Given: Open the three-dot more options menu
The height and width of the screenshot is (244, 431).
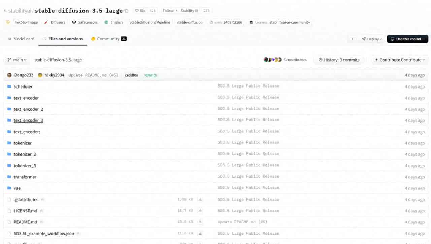Looking at the screenshot, I should 352,39.
